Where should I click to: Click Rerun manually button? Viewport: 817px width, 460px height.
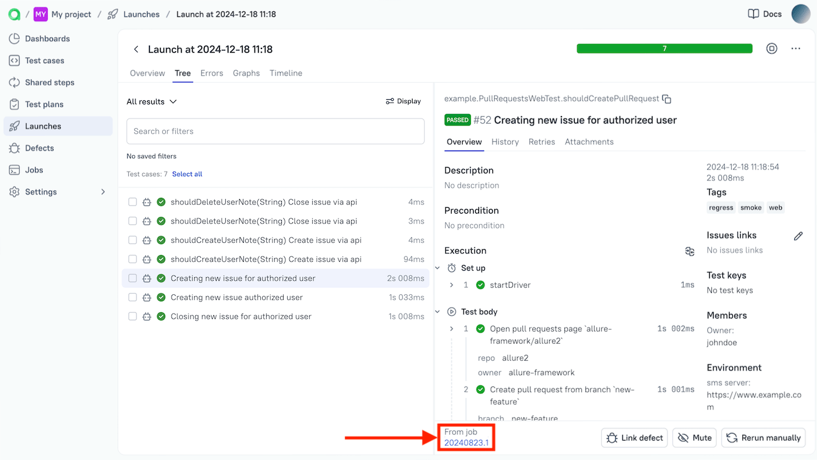pyautogui.click(x=763, y=437)
